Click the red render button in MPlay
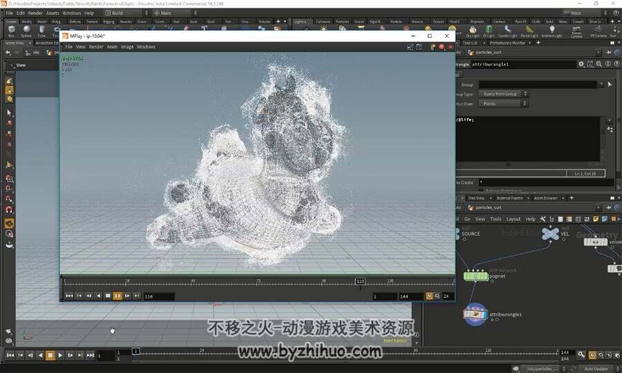The height and width of the screenshot is (373, 622). coord(442,47)
